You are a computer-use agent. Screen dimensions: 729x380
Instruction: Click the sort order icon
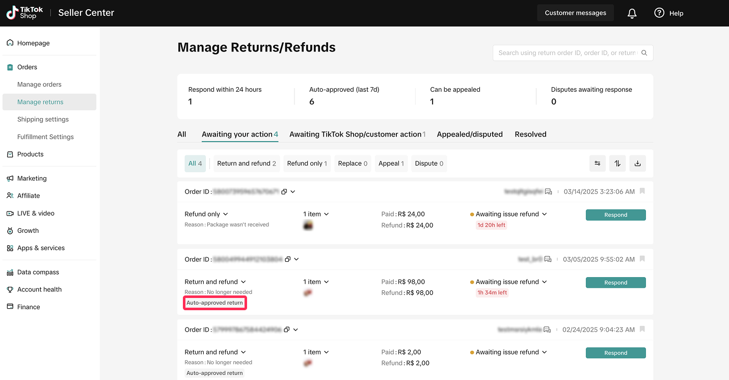click(617, 164)
